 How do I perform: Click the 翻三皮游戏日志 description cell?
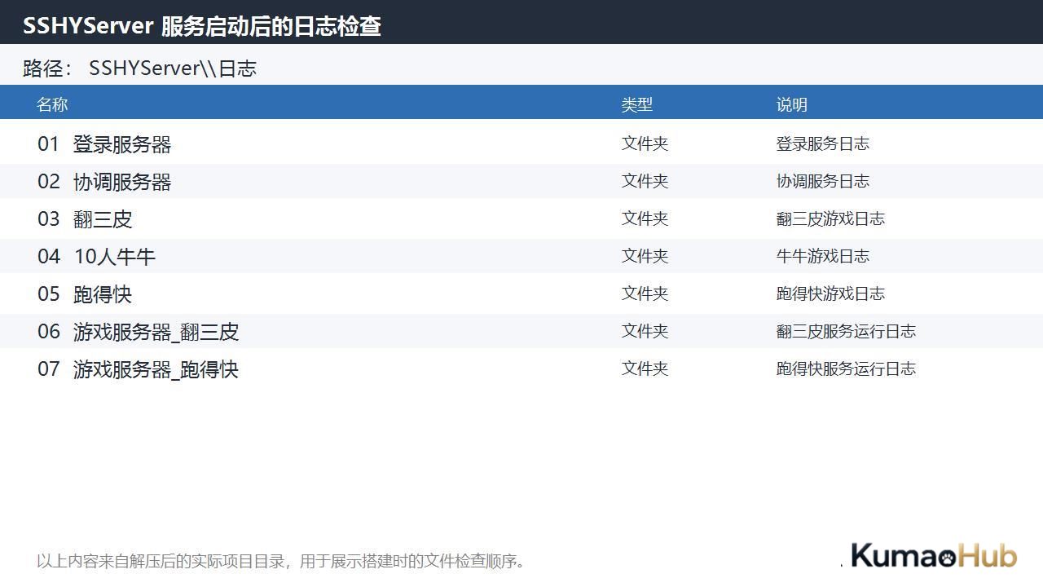click(x=830, y=218)
